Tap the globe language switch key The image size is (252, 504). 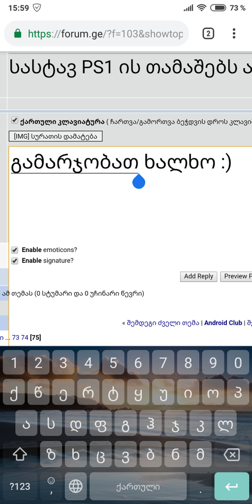coord(76,486)
